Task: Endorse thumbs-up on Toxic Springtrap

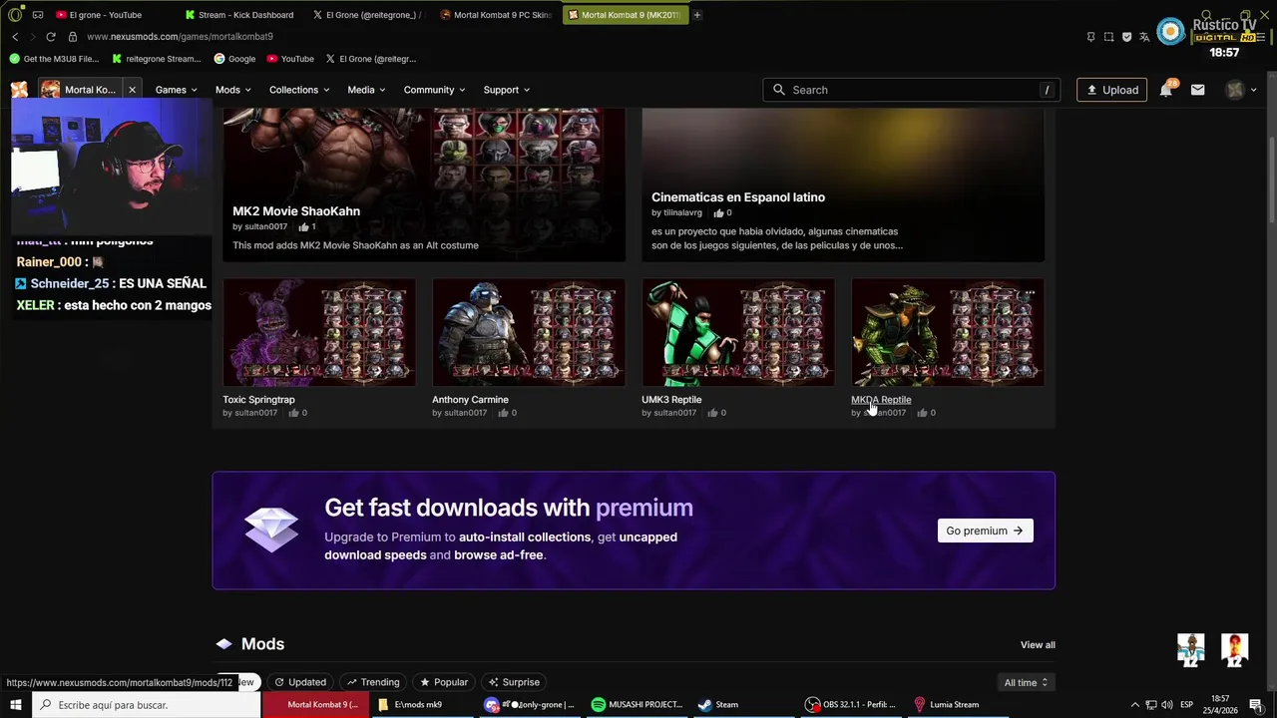Action: click(293, 413)
